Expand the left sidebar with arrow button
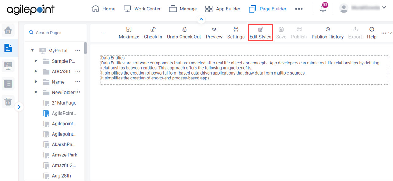The height and width of the screenshot is (181, 393). [19, 107]
